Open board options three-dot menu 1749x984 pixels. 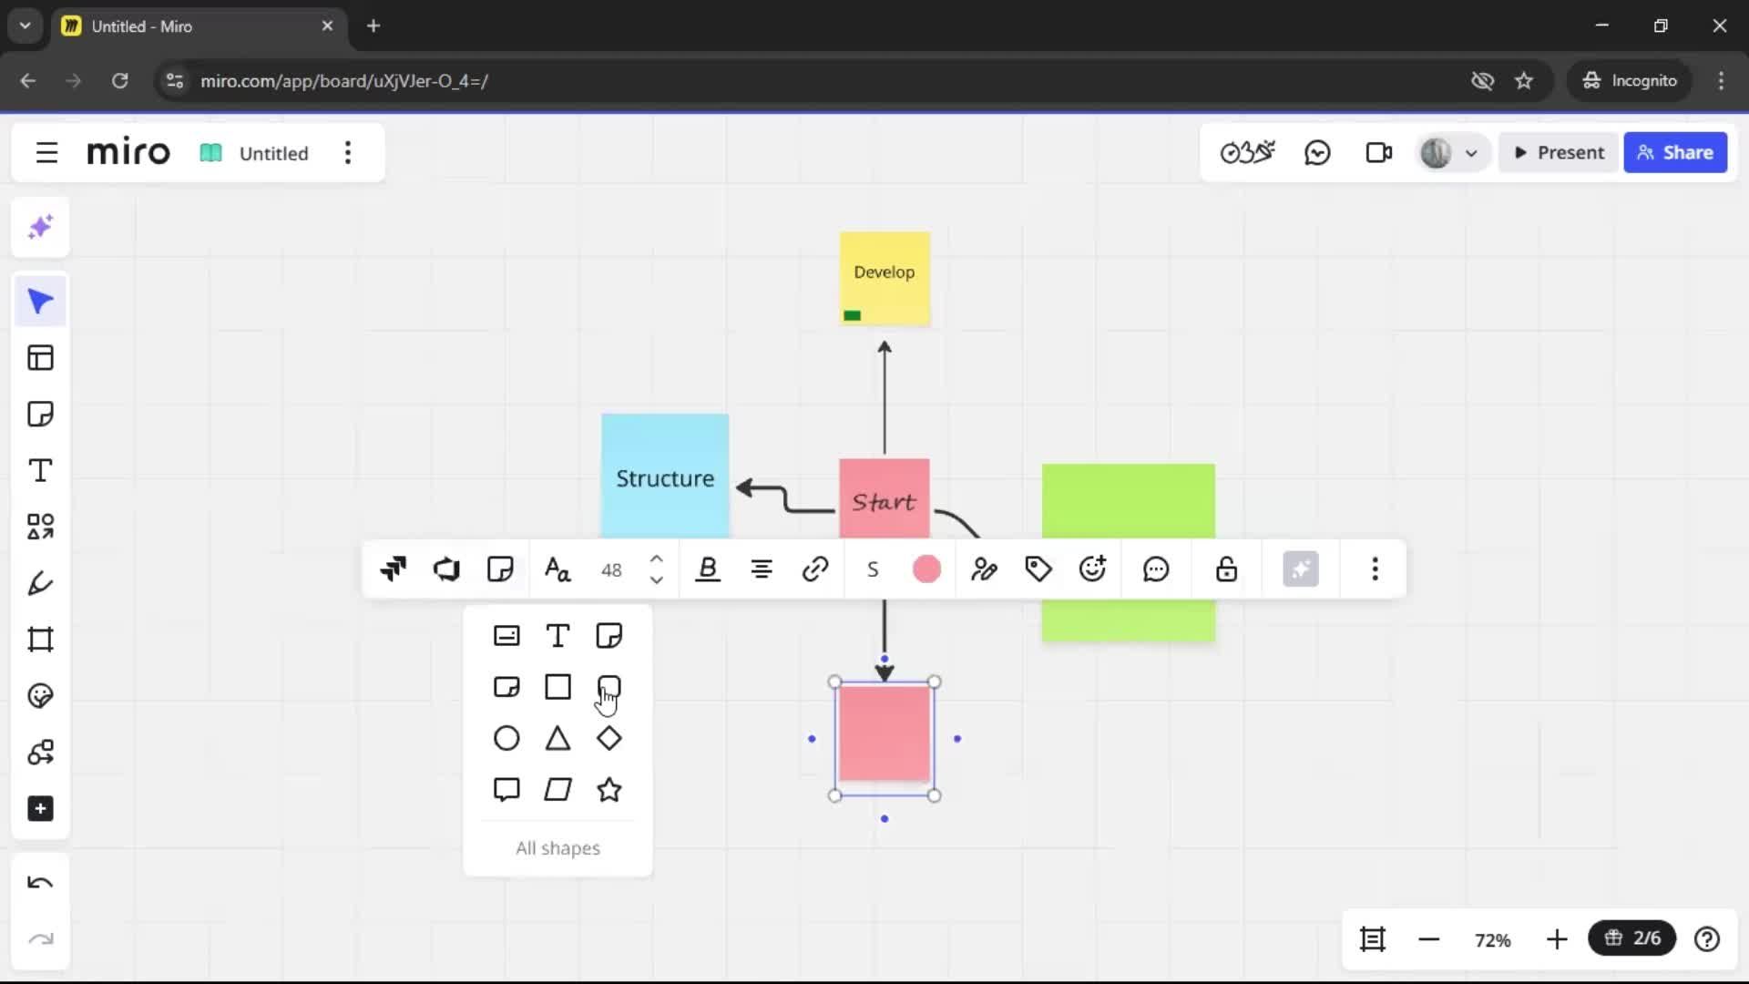348,153
